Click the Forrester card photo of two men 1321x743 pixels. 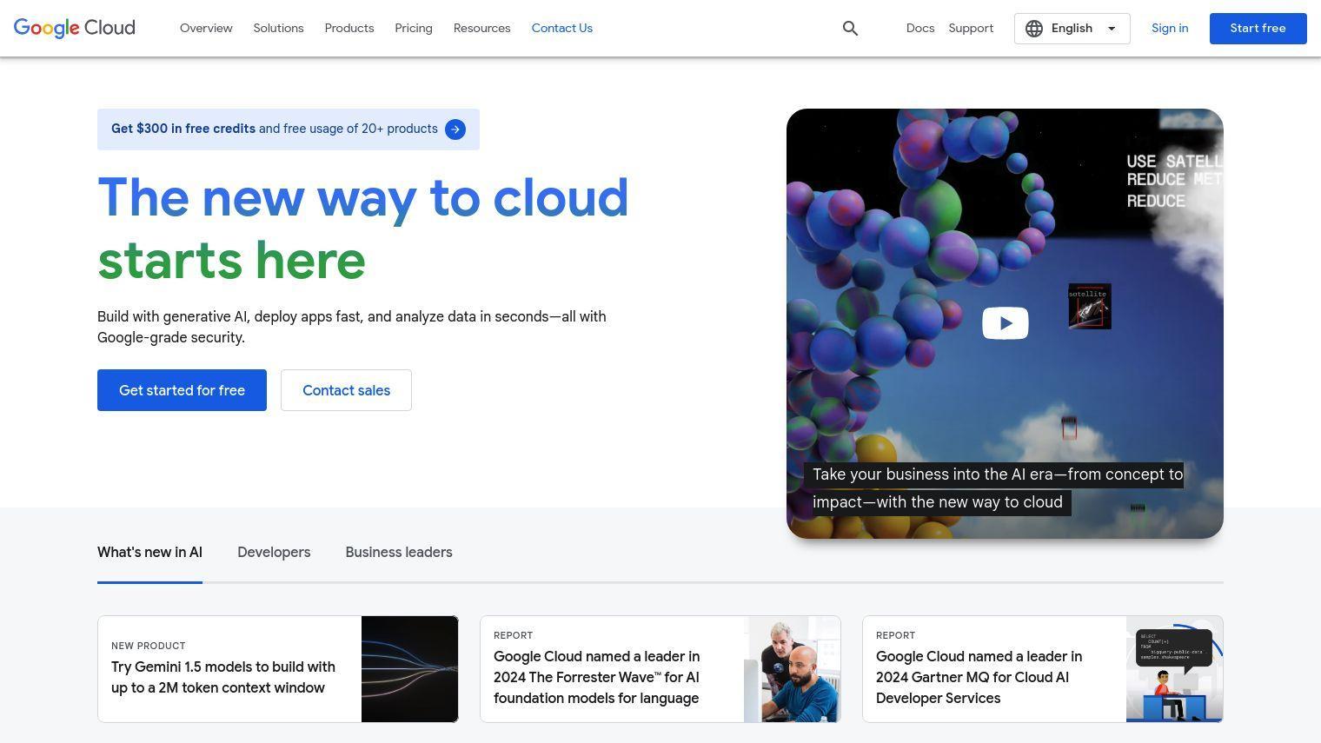pyautogui.click(x=792, y=669)
